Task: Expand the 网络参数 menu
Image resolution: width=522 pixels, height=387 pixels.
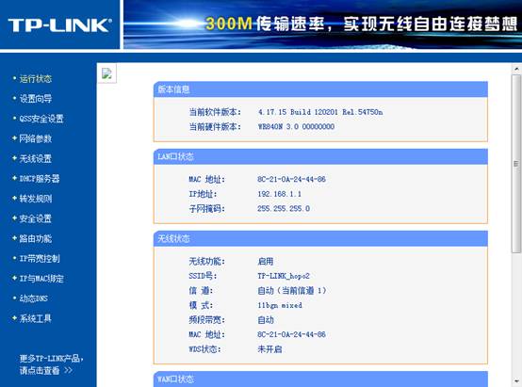Action: coord(35,138)
